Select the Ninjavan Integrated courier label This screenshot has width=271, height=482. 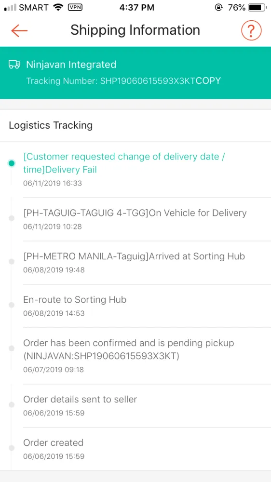click(71, 65)
